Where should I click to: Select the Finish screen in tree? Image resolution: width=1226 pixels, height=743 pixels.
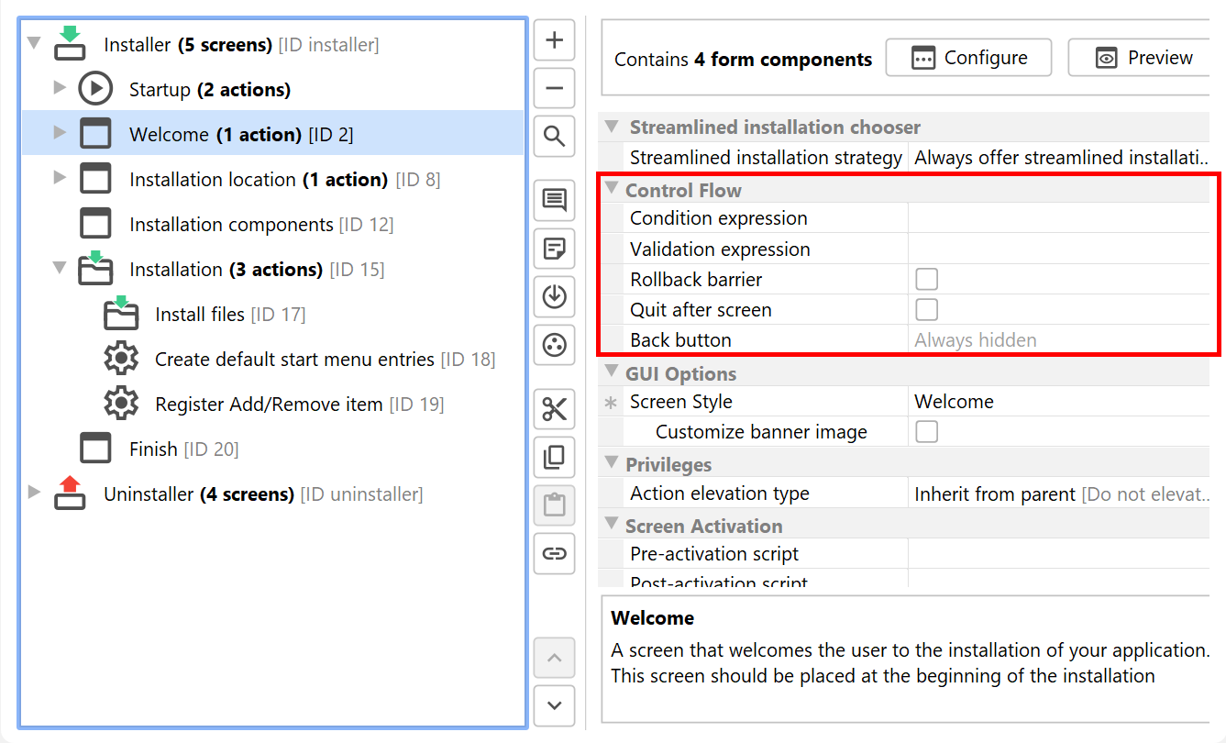pos(153,449)
